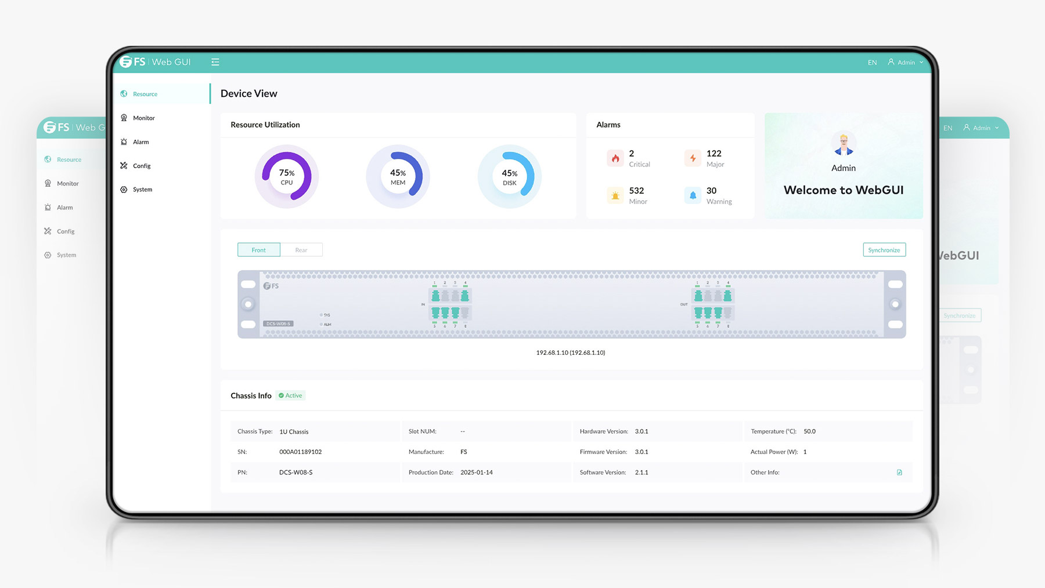Click the Synchronize button
Image resolution: width=1045 pixels, height=588 pixels.
884,250
